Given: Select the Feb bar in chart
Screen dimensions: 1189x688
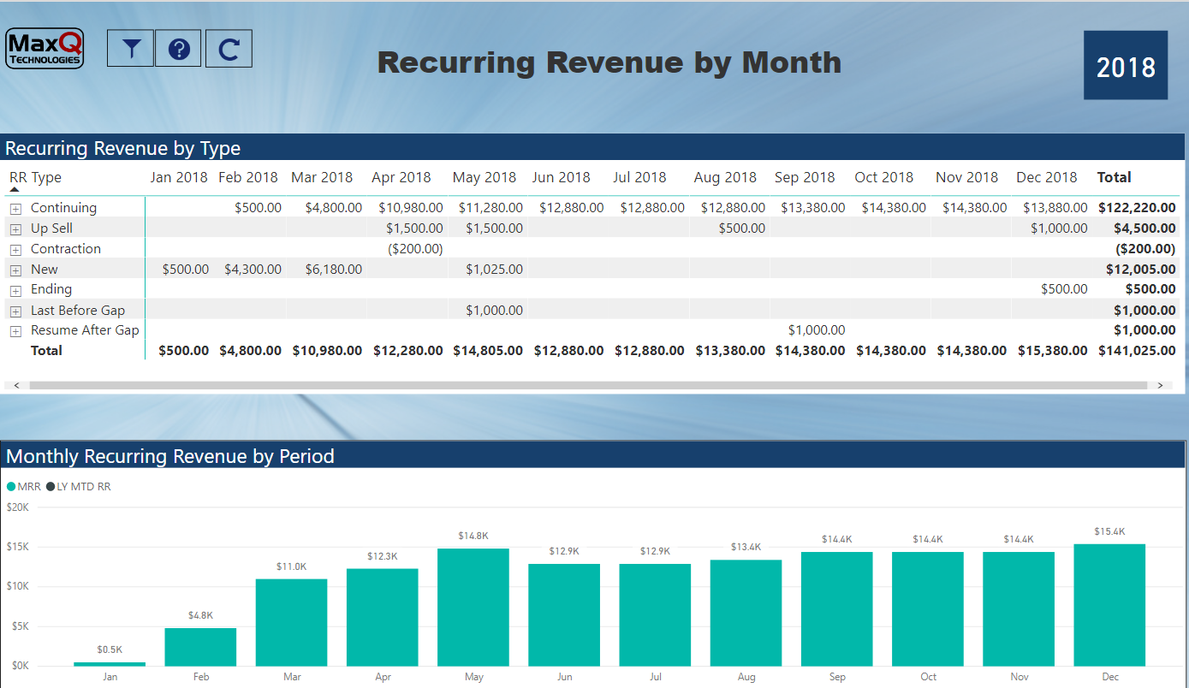Looking at the screenshot, I should 200,647.
